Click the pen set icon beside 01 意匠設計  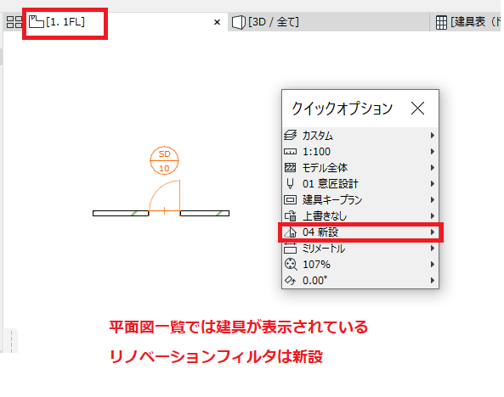click(x=291, y=183)
